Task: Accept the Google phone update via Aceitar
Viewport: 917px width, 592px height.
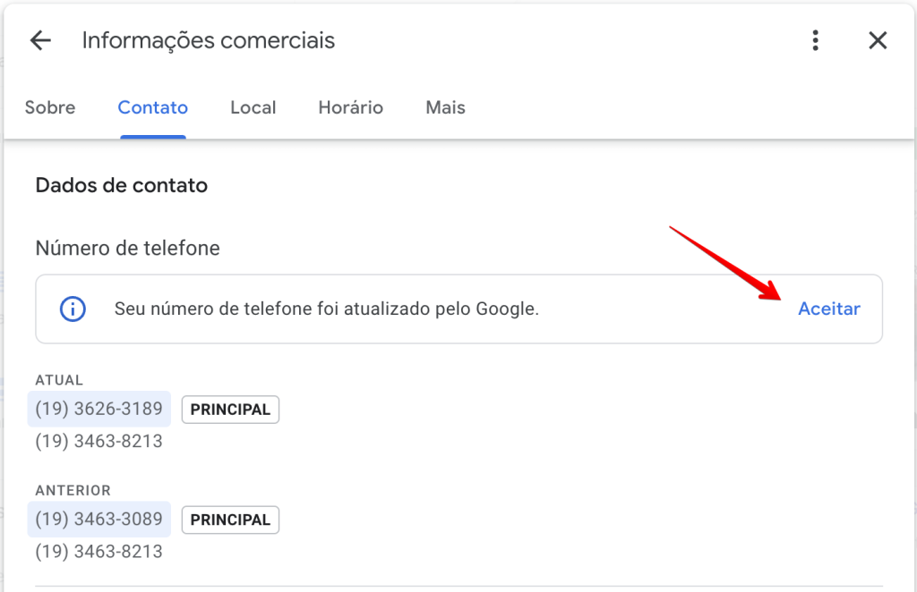Action: tap(829, 309)
